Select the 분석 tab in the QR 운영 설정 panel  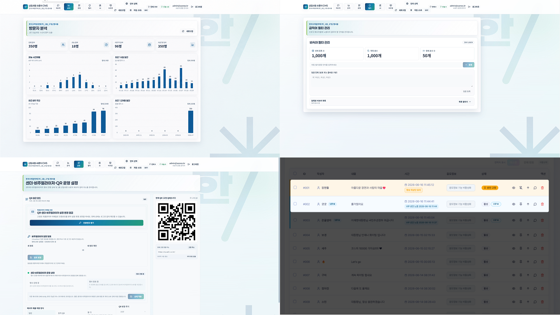click(68, 164)
